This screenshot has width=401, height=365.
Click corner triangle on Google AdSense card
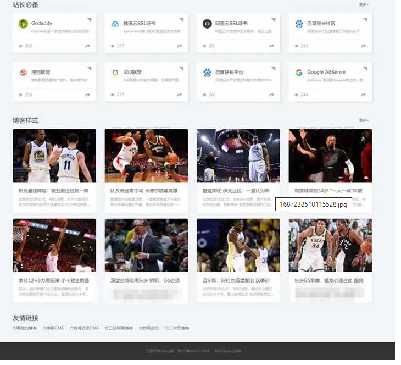point(364,69)
